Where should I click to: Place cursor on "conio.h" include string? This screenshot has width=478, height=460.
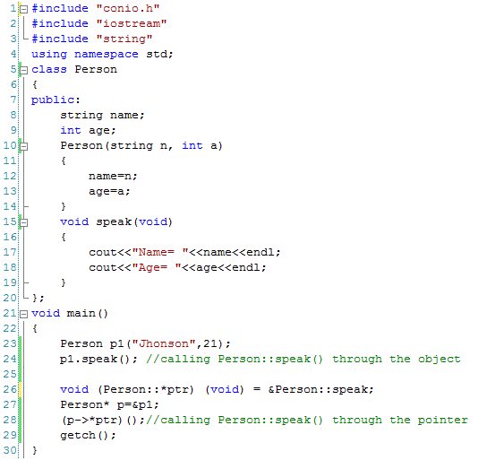coord(128,8)
